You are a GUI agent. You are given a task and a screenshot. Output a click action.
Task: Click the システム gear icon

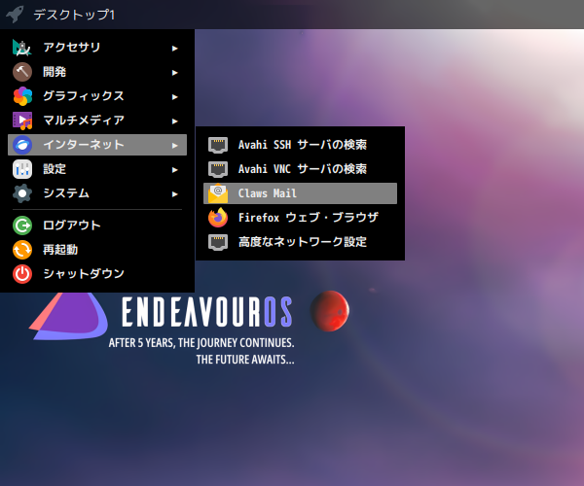coord(22,193)
